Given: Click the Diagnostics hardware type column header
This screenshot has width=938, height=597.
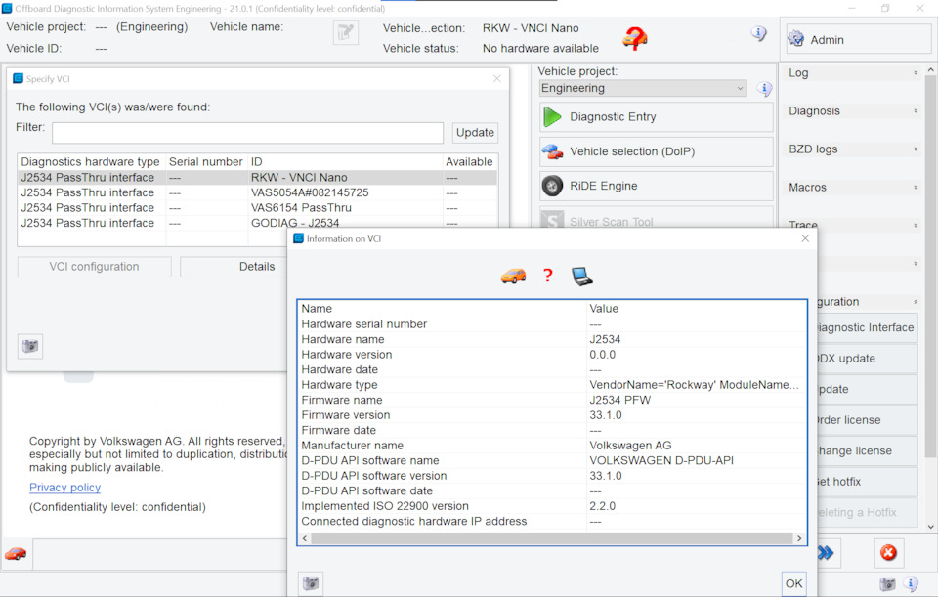Looking at the screenshot, I should pos(90,162).
